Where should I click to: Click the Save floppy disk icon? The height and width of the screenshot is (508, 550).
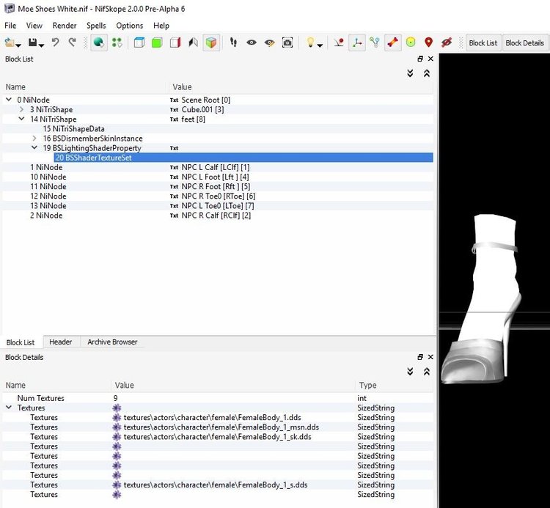point(32,43)
